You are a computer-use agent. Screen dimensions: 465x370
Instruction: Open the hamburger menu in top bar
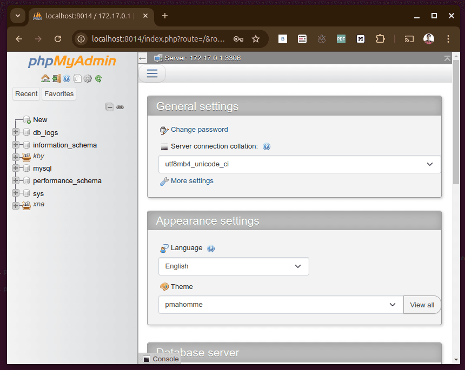[152, 73]
